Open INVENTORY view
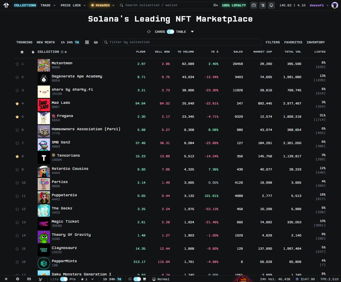This screenshot has width=341, height=282. (x=316, y=42)
